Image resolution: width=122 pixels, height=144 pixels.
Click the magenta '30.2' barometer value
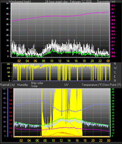[113, 5]
